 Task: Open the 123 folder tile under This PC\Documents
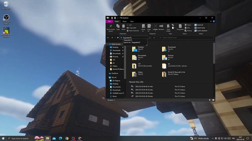point(142,66)
